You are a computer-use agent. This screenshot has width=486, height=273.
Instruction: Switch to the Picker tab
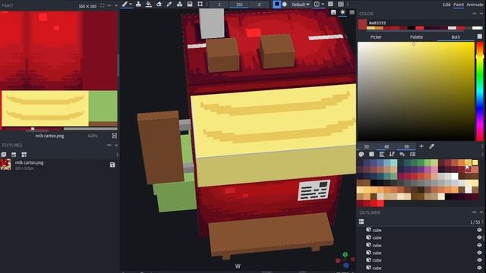click(376, 37)
